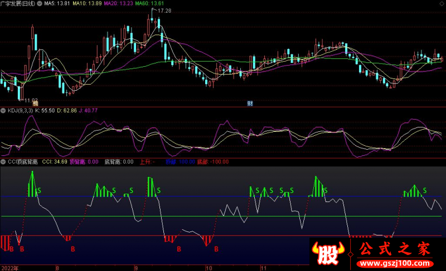Image resolution: width=446 pixels, height=271 pixels.
Task: Click the 11.02 low price label
Action: tap(30, 100)
